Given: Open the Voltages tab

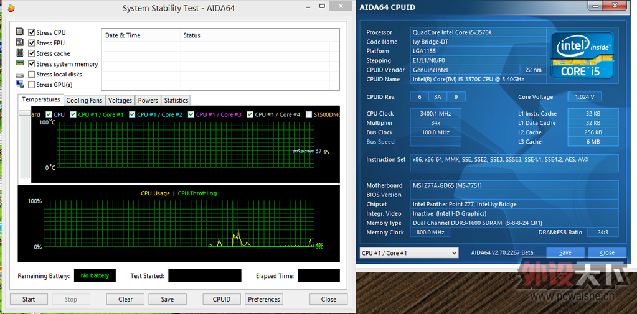Looking at the screenshot, I should (x=120, y=100).
